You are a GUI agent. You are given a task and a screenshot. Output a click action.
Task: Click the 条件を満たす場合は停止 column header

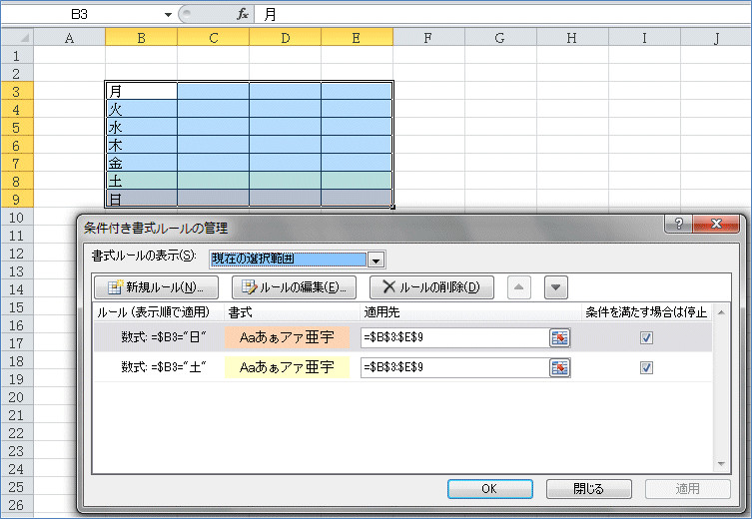coord(647,312)
